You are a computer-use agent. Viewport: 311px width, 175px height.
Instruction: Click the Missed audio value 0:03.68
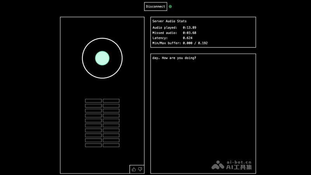[189, 33]
